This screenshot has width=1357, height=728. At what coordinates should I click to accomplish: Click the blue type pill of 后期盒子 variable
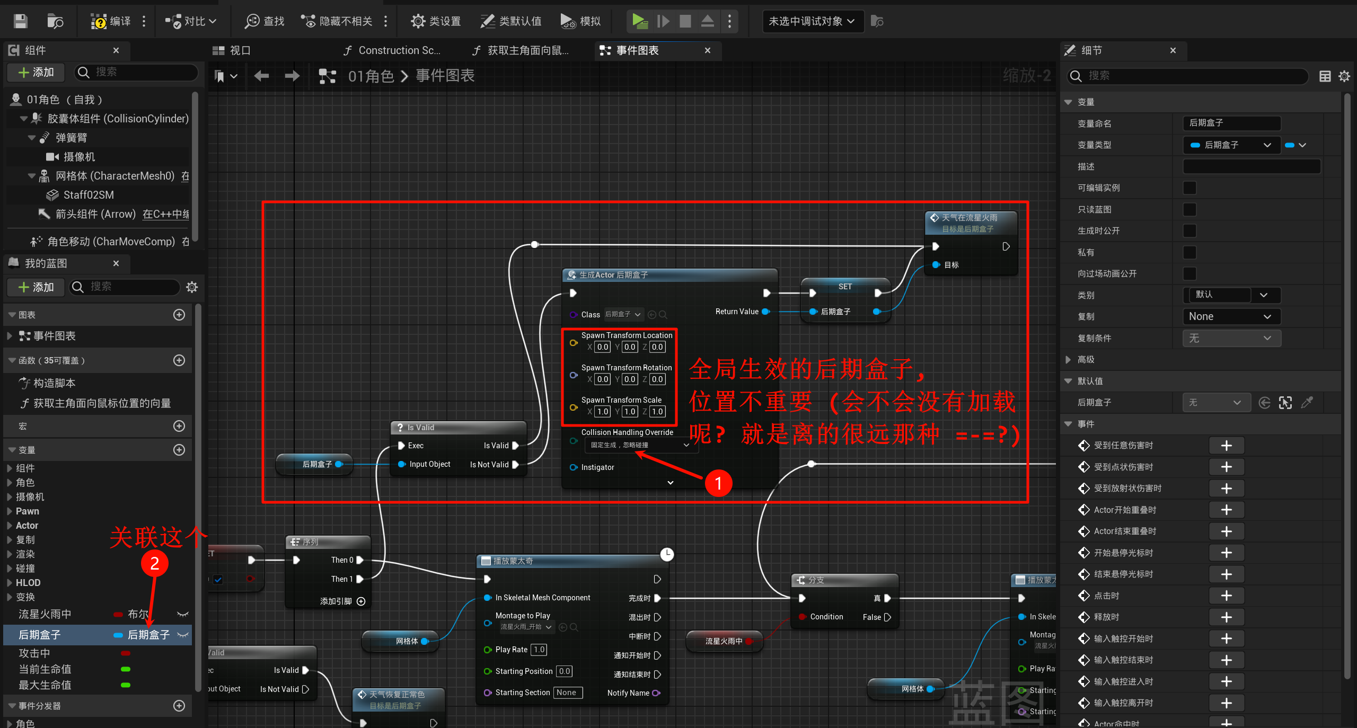(x=119, y=635)
